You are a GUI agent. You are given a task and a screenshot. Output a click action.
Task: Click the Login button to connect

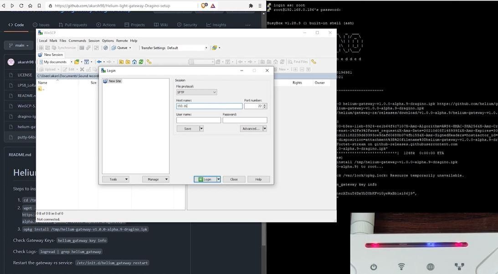click(206, 179)
